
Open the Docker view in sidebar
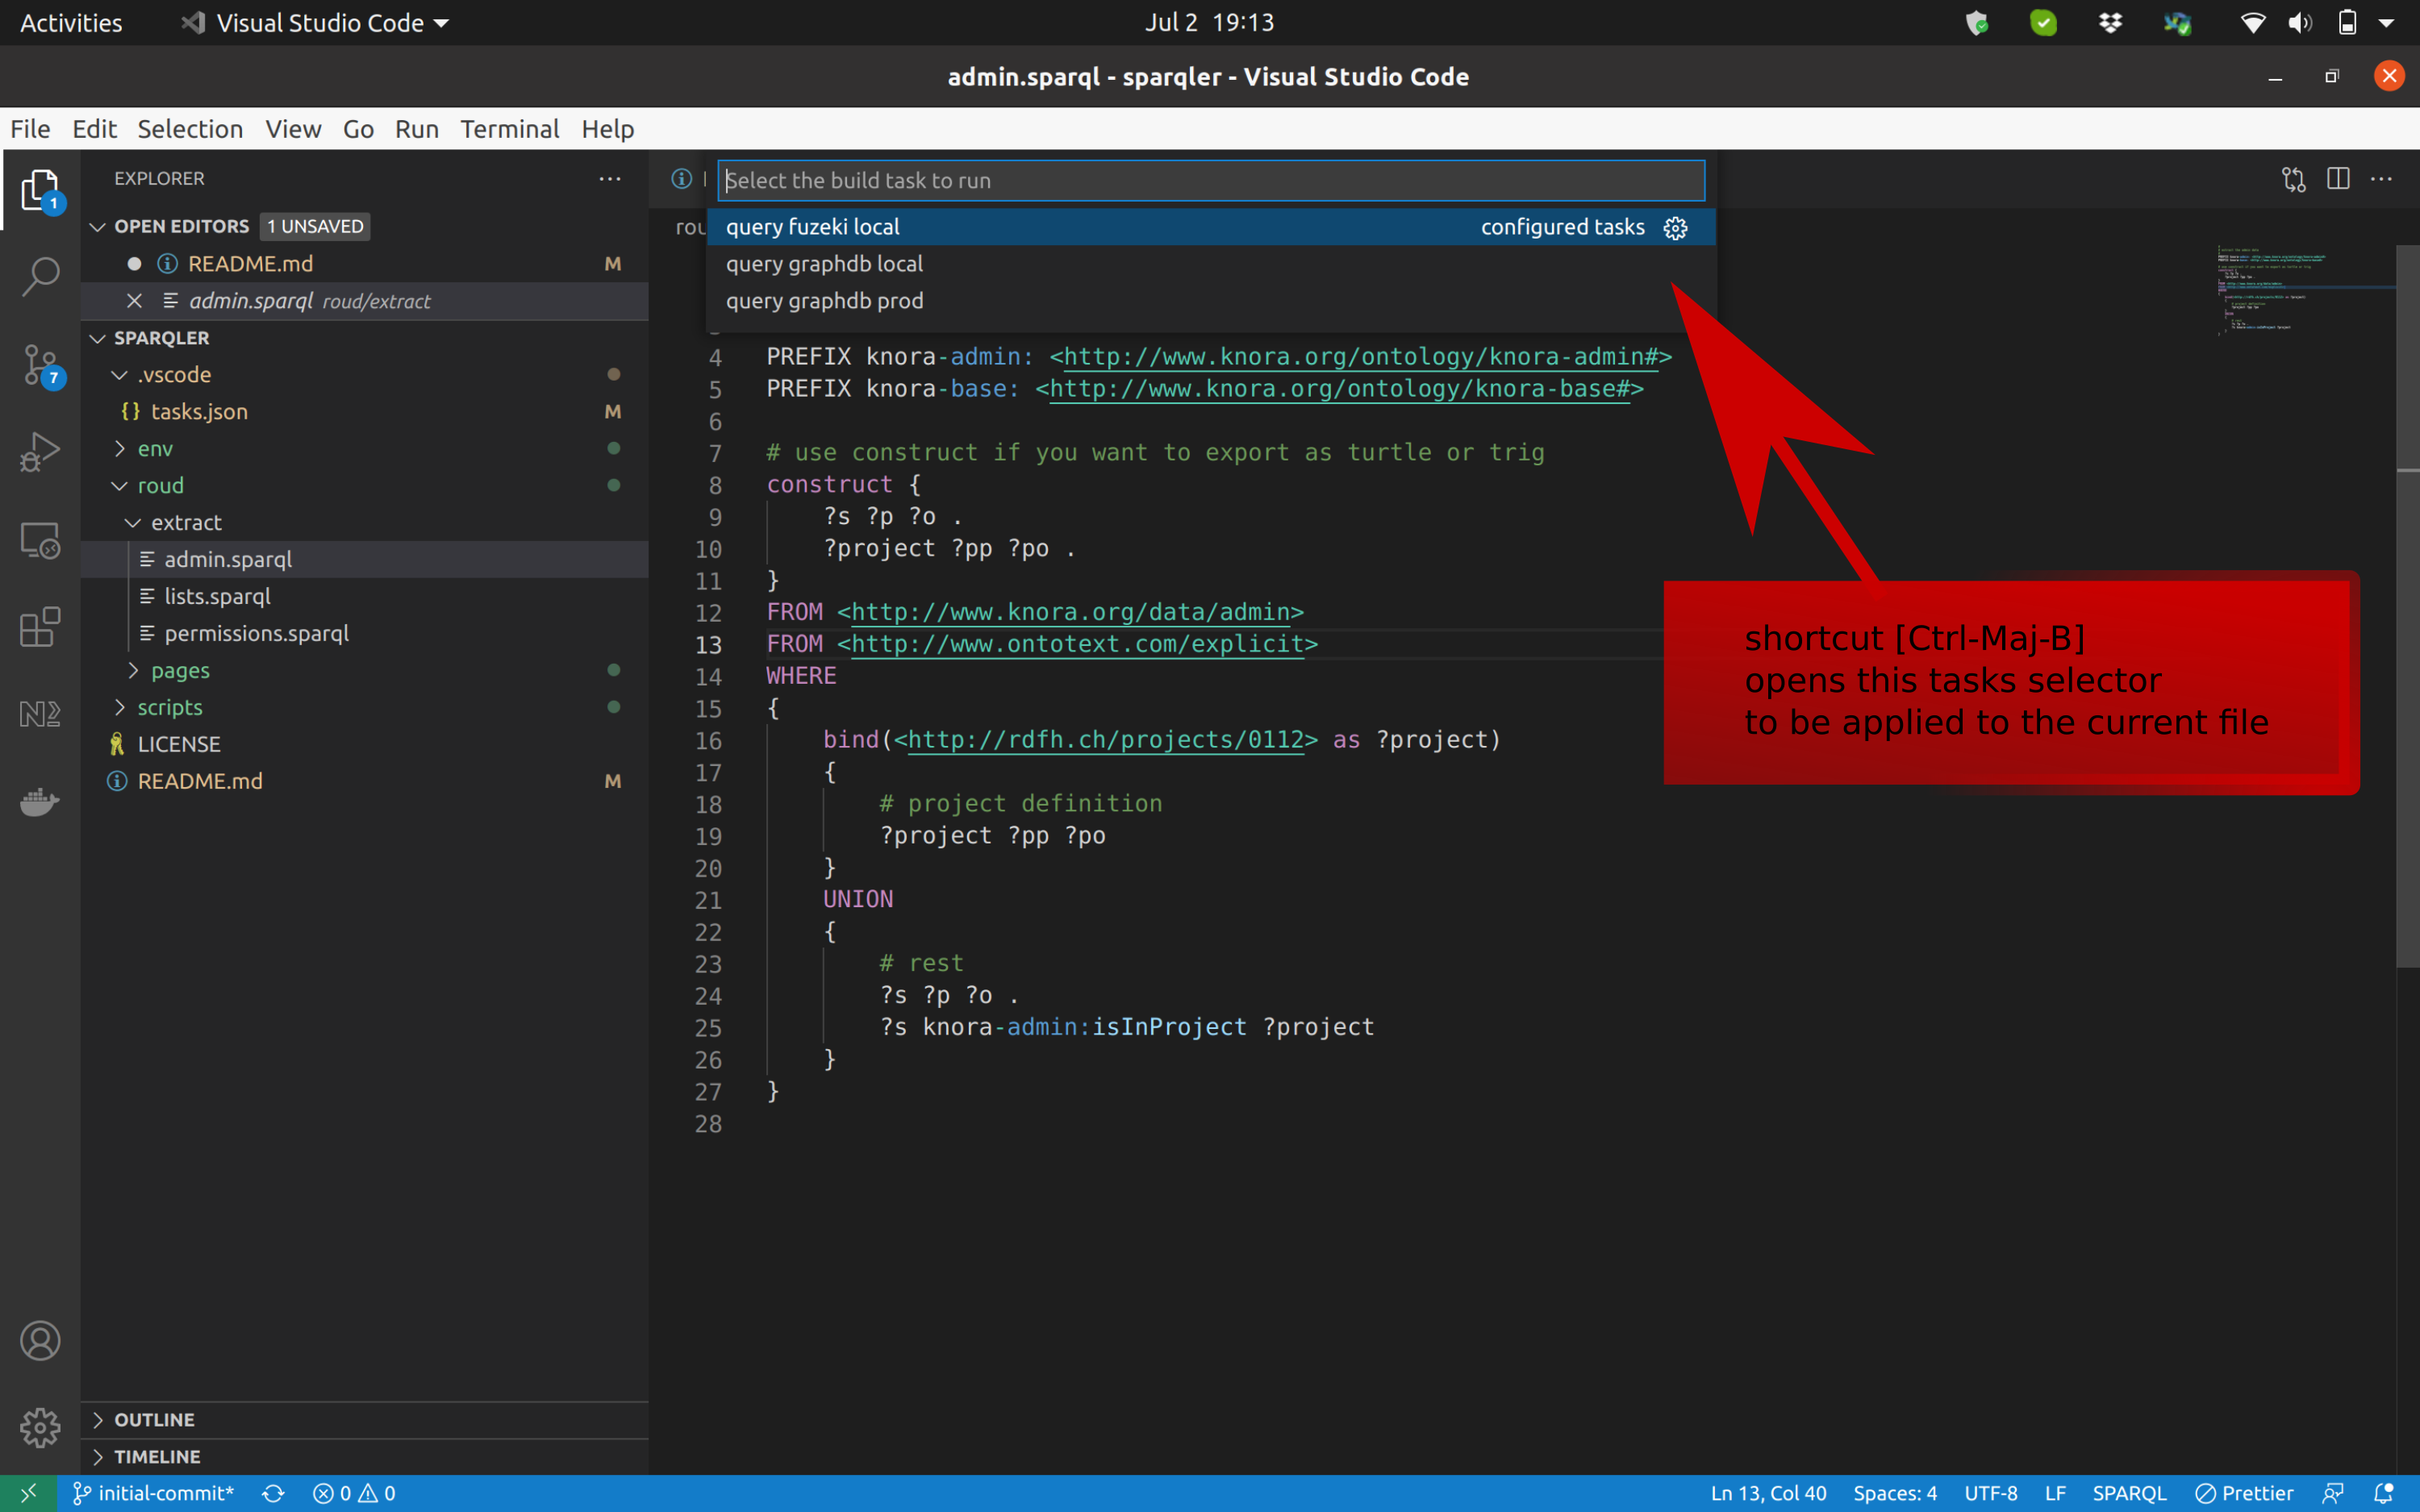[40, 801]
